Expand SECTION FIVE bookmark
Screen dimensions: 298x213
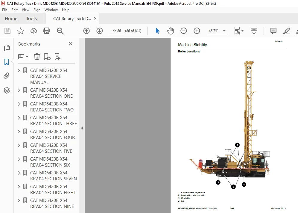(x=19, y=145)
